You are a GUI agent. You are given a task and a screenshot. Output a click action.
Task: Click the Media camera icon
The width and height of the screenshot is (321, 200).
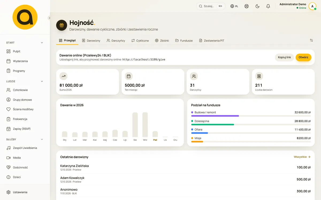point(9,158)
